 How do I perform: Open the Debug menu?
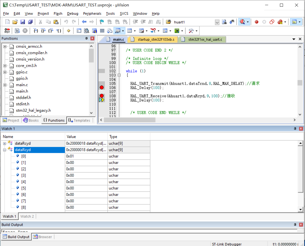pyautogui.click(x=73, y=13)
